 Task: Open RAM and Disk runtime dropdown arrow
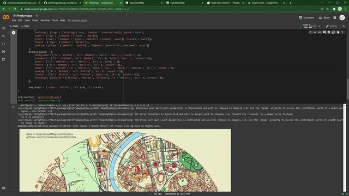click(319, 26)
